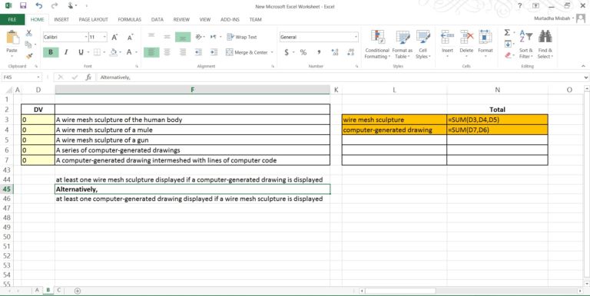
Task: Click the Name Box showing F45
Action: click(18, 77)
